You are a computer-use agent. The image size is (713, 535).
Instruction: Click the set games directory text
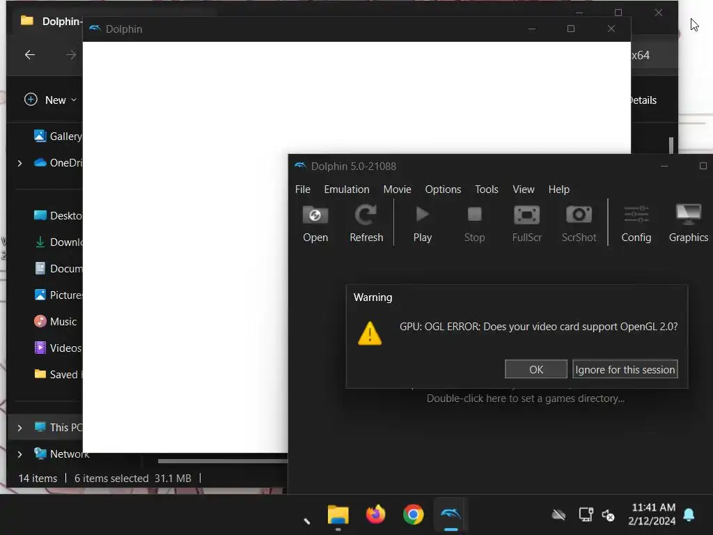point(525,398)
